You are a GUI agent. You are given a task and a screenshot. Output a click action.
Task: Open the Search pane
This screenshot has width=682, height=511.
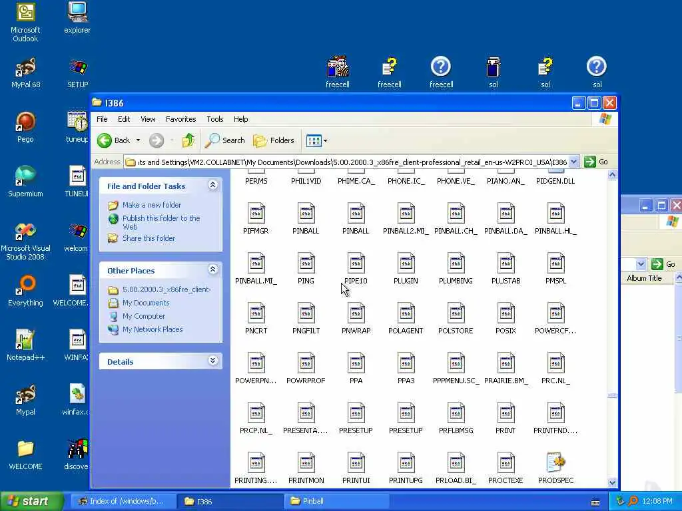pyautogui.click(x=225, y=140)
